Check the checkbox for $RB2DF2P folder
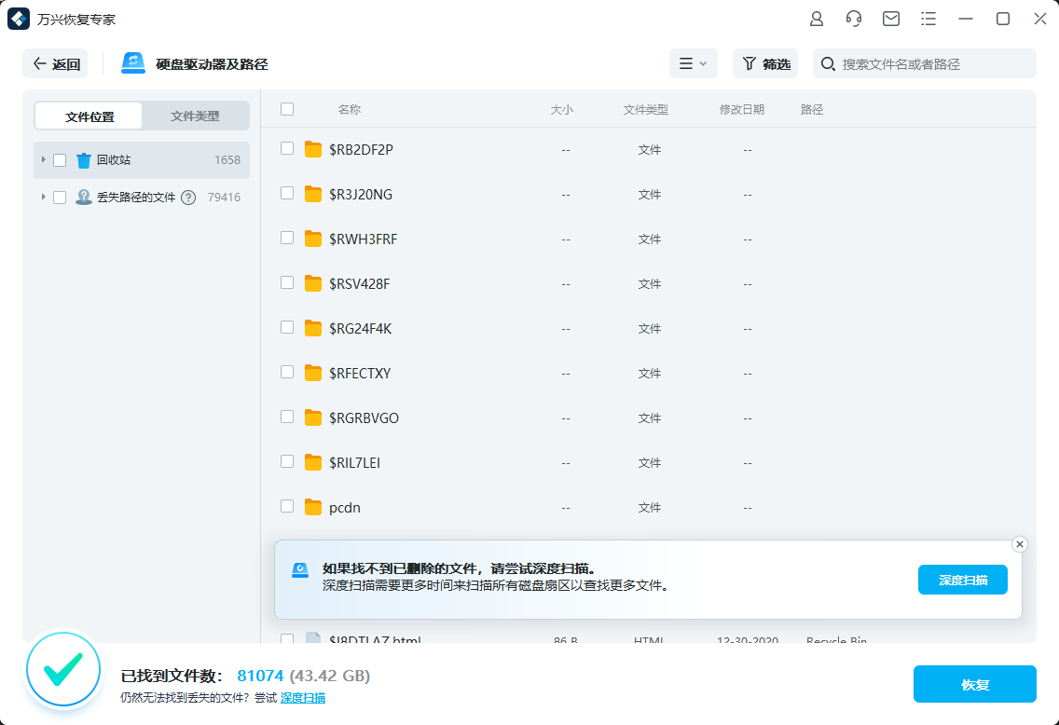 (286, 148)
